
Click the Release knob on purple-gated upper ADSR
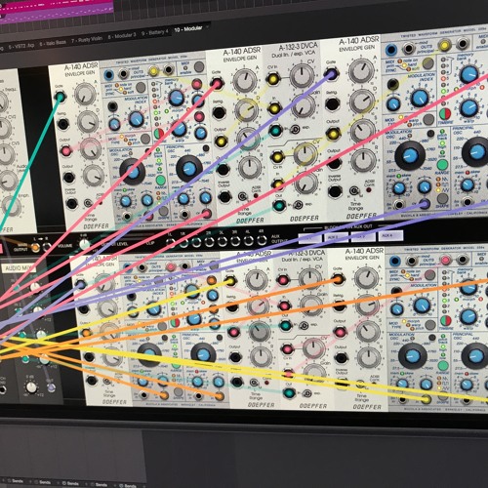363,160
